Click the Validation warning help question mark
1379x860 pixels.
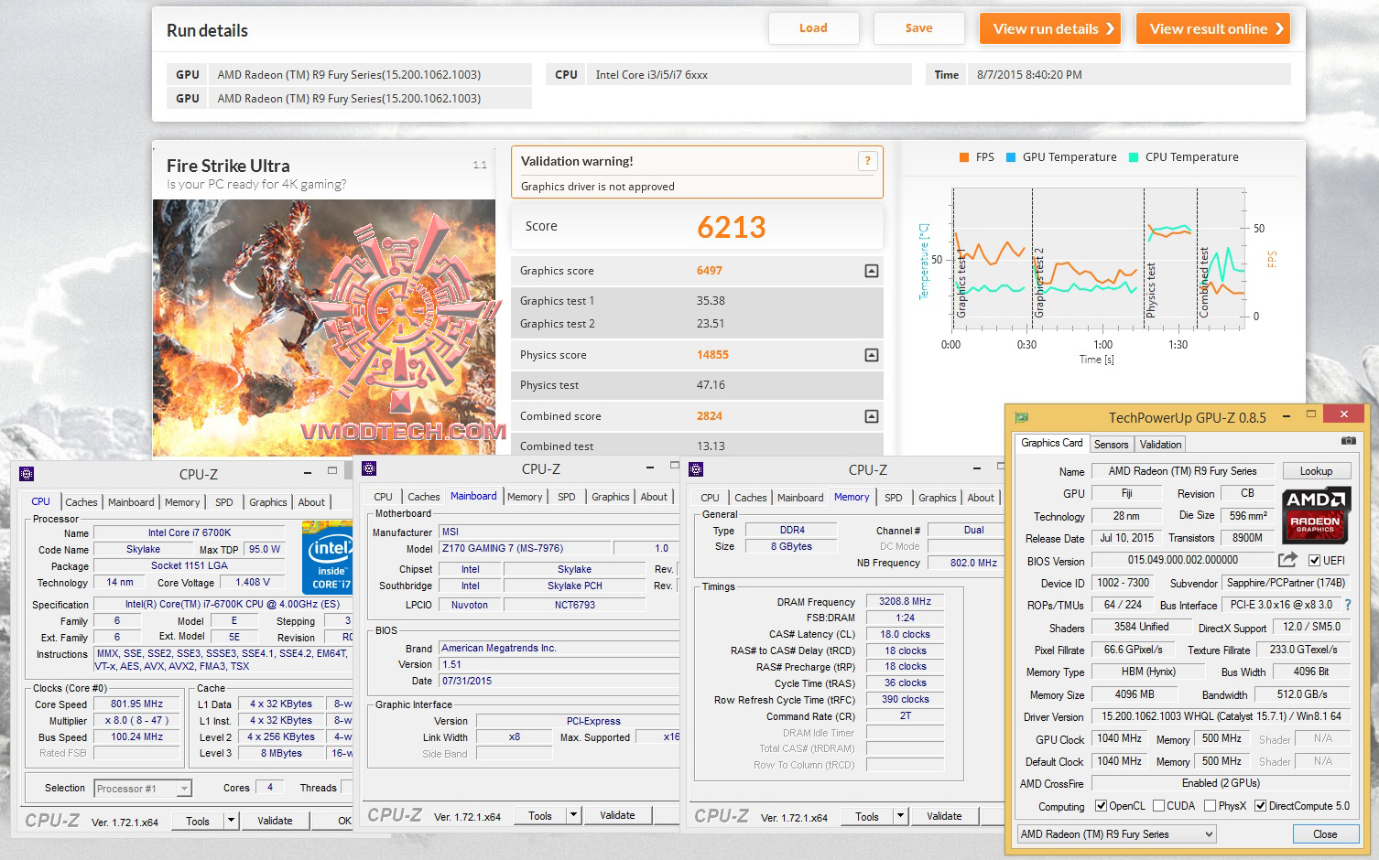click(x=867, y=161)
